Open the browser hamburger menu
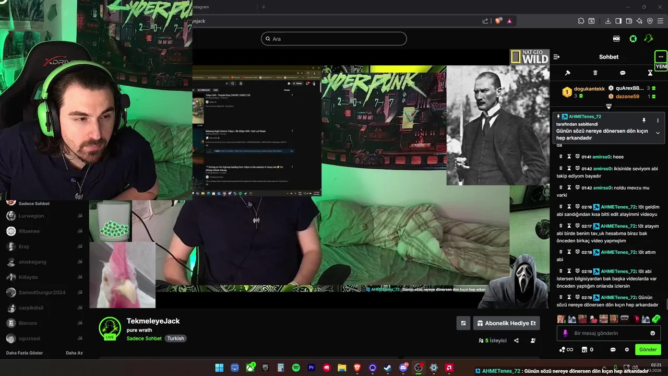 click(661, 21)
